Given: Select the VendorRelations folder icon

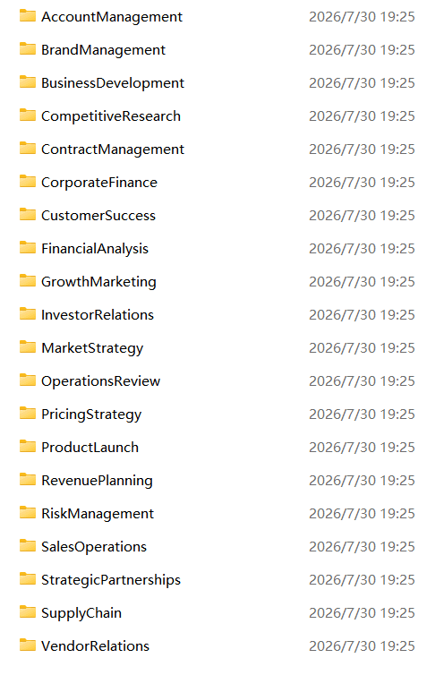Looking at the screenshot, I should [x=28, y=645].
